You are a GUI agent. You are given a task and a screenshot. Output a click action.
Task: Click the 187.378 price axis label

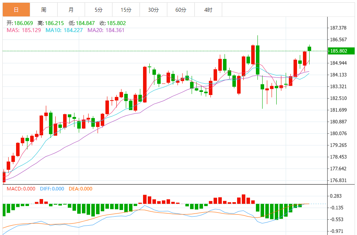[x=339, y=28]
